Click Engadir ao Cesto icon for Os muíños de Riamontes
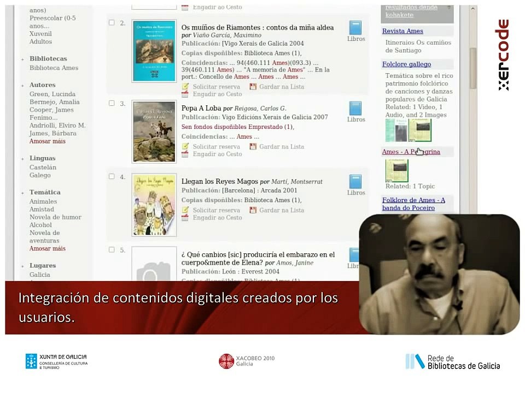 click(x=185, y=94)
